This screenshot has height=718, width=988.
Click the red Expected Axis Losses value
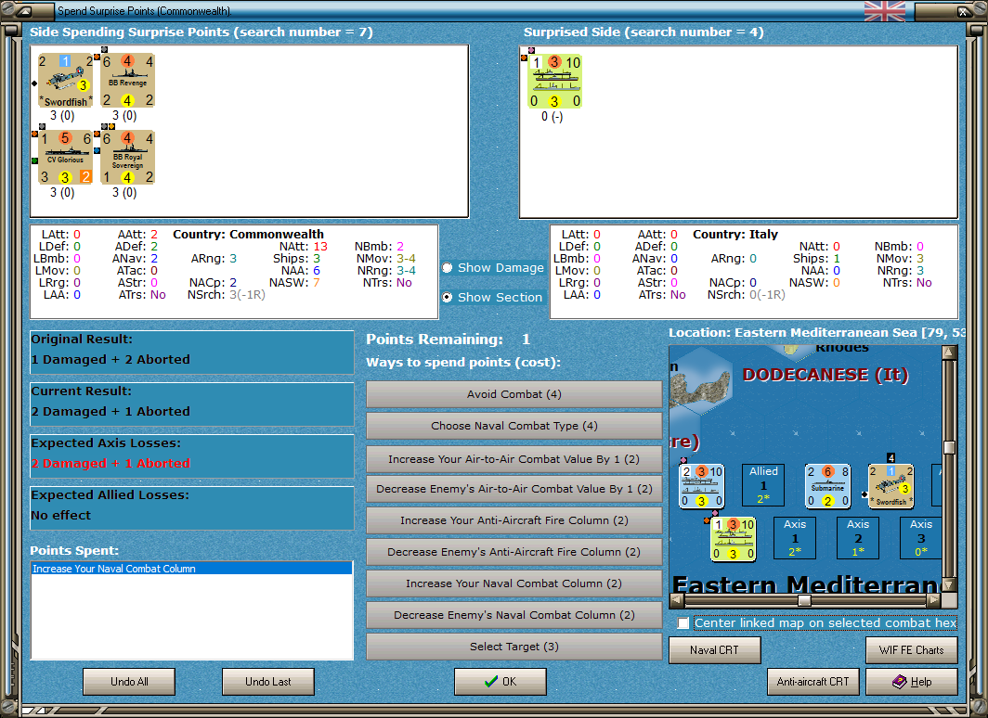[110, 463]
